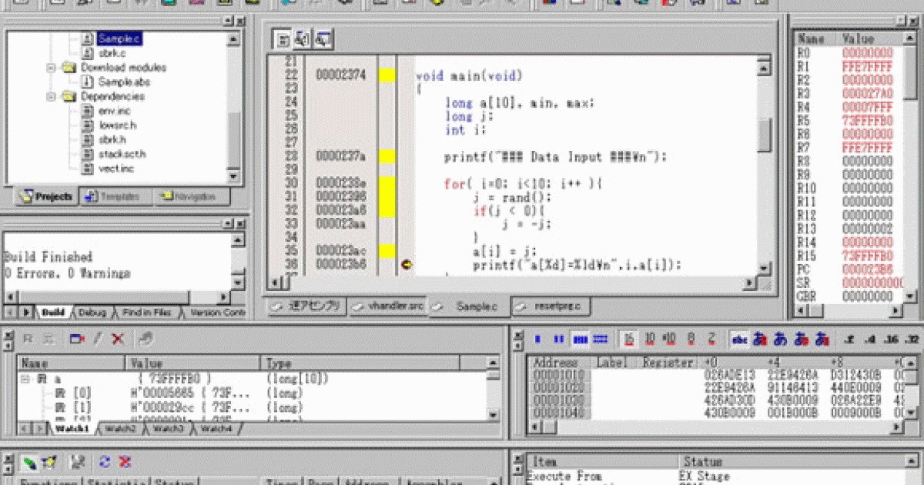The image size is (924, 485).
Task: Select hexadecimal 16 display format in memory toolbar
Action: click(629, 339)
